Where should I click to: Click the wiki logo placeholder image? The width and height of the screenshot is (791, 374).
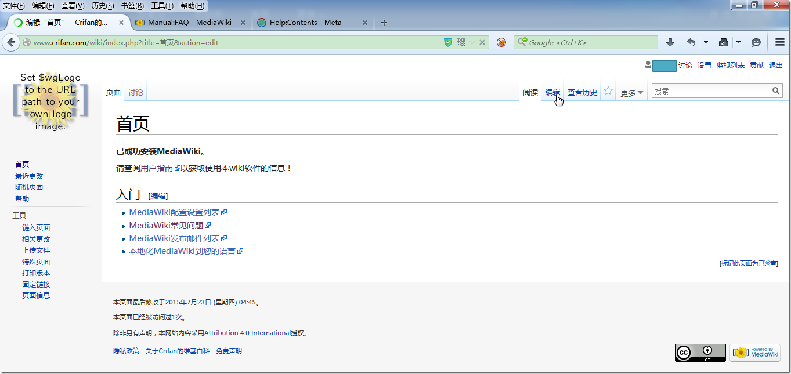pos(50,101)
